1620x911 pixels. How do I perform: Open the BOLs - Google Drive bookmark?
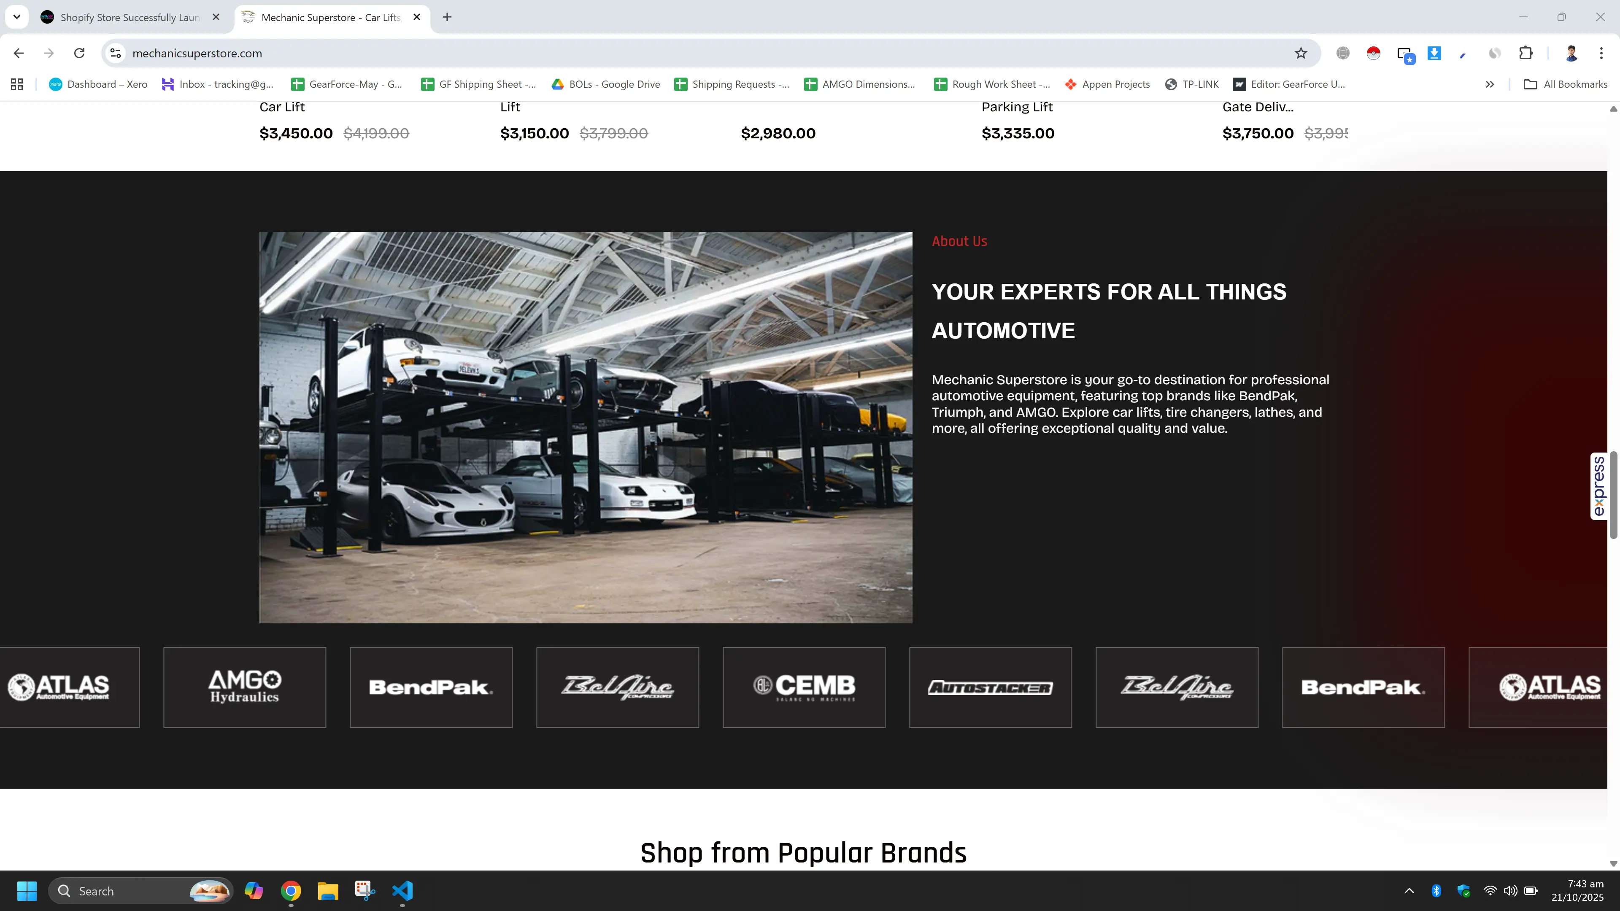pyautogui.click(x=606, y=84)
